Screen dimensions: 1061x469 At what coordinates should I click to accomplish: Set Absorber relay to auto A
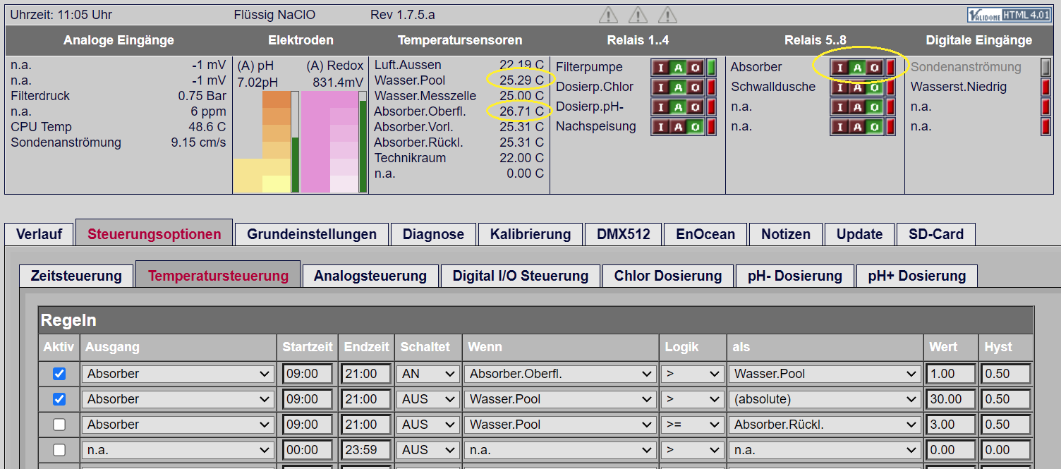click(857, 67)
